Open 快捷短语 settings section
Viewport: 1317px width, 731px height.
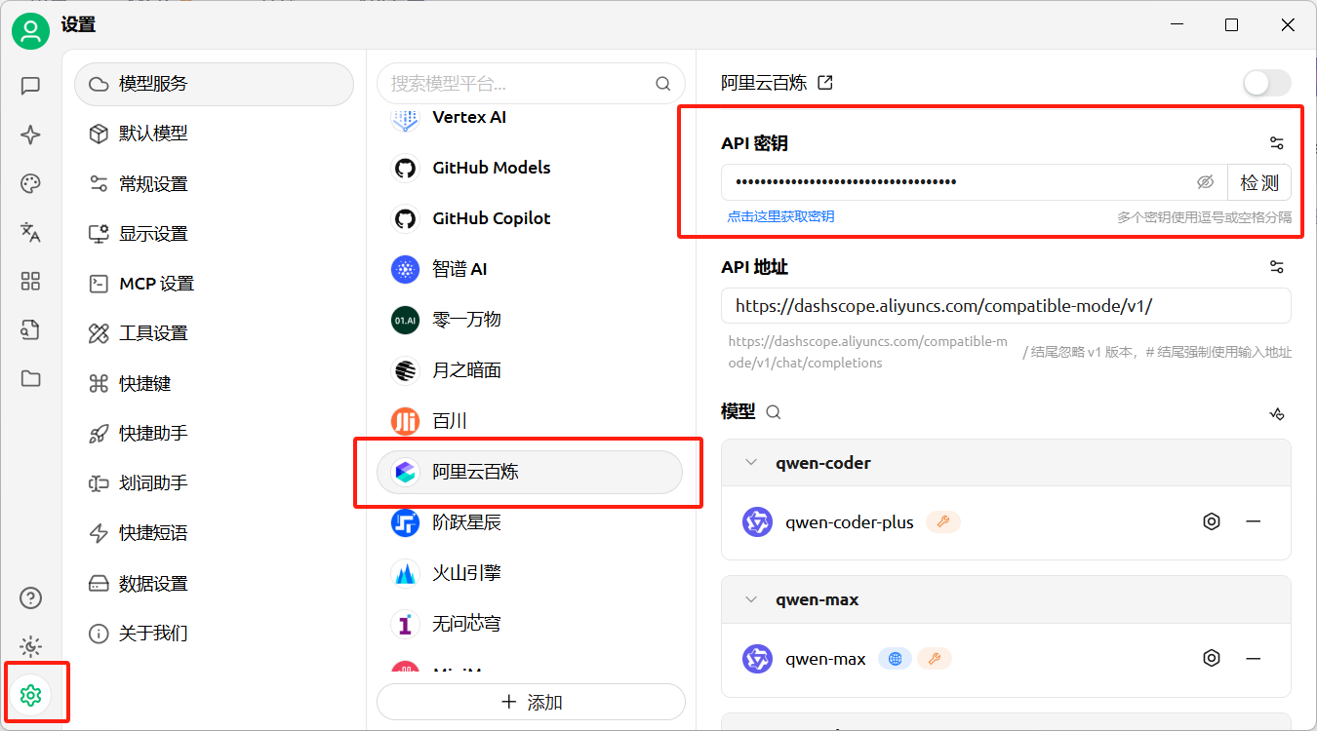coord(214,533)
